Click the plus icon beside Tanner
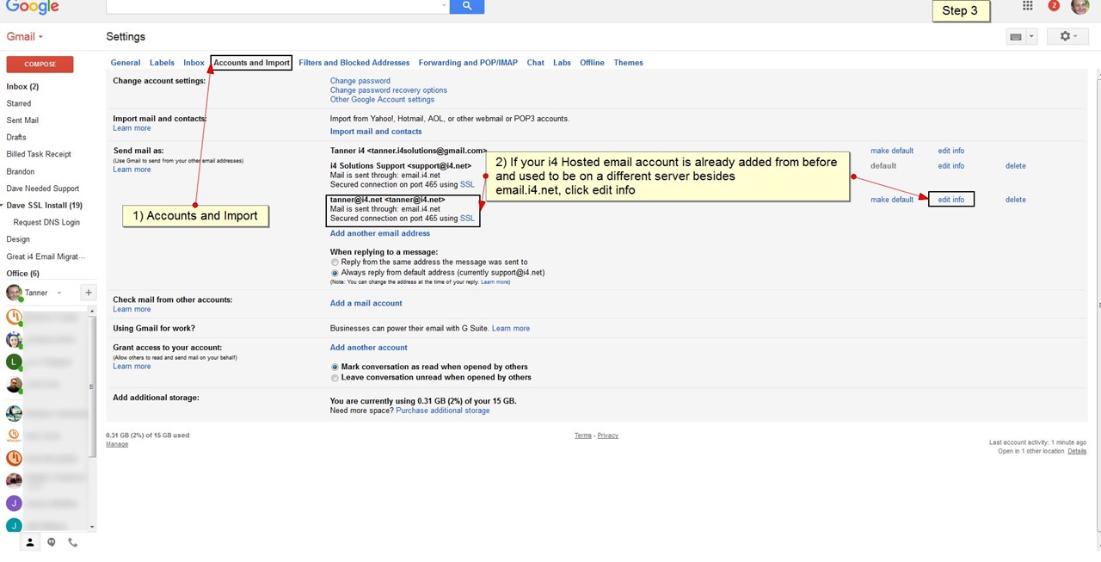This screenshot has width=1101, height=562. pyautogui.click(x=88, y=293)
